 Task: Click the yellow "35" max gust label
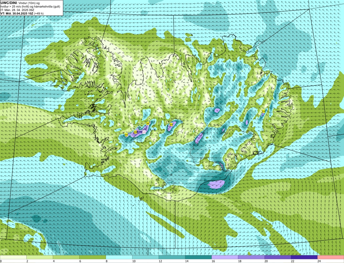pyautogui.click(x=135, y=132)
